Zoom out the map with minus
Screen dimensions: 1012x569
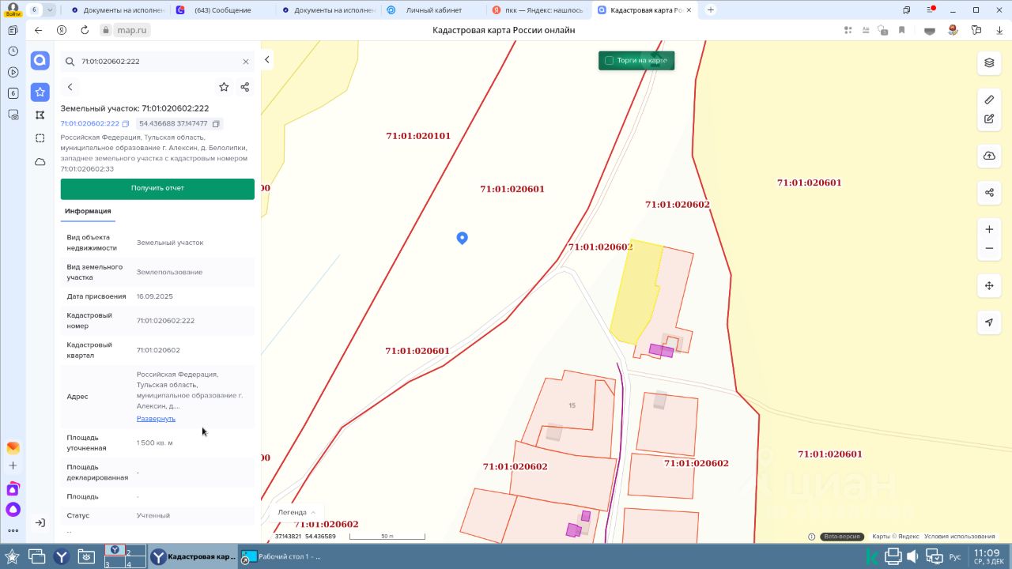[989, 248]
